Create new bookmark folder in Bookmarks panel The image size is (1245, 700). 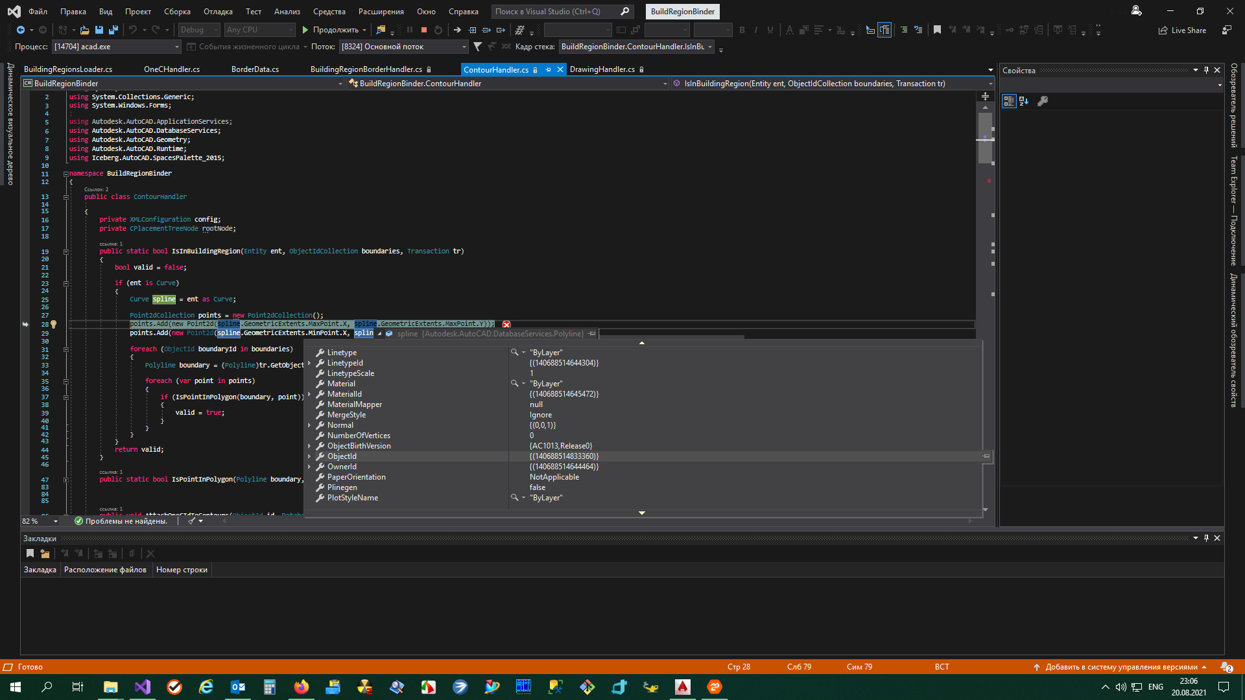tap(45, 554)
